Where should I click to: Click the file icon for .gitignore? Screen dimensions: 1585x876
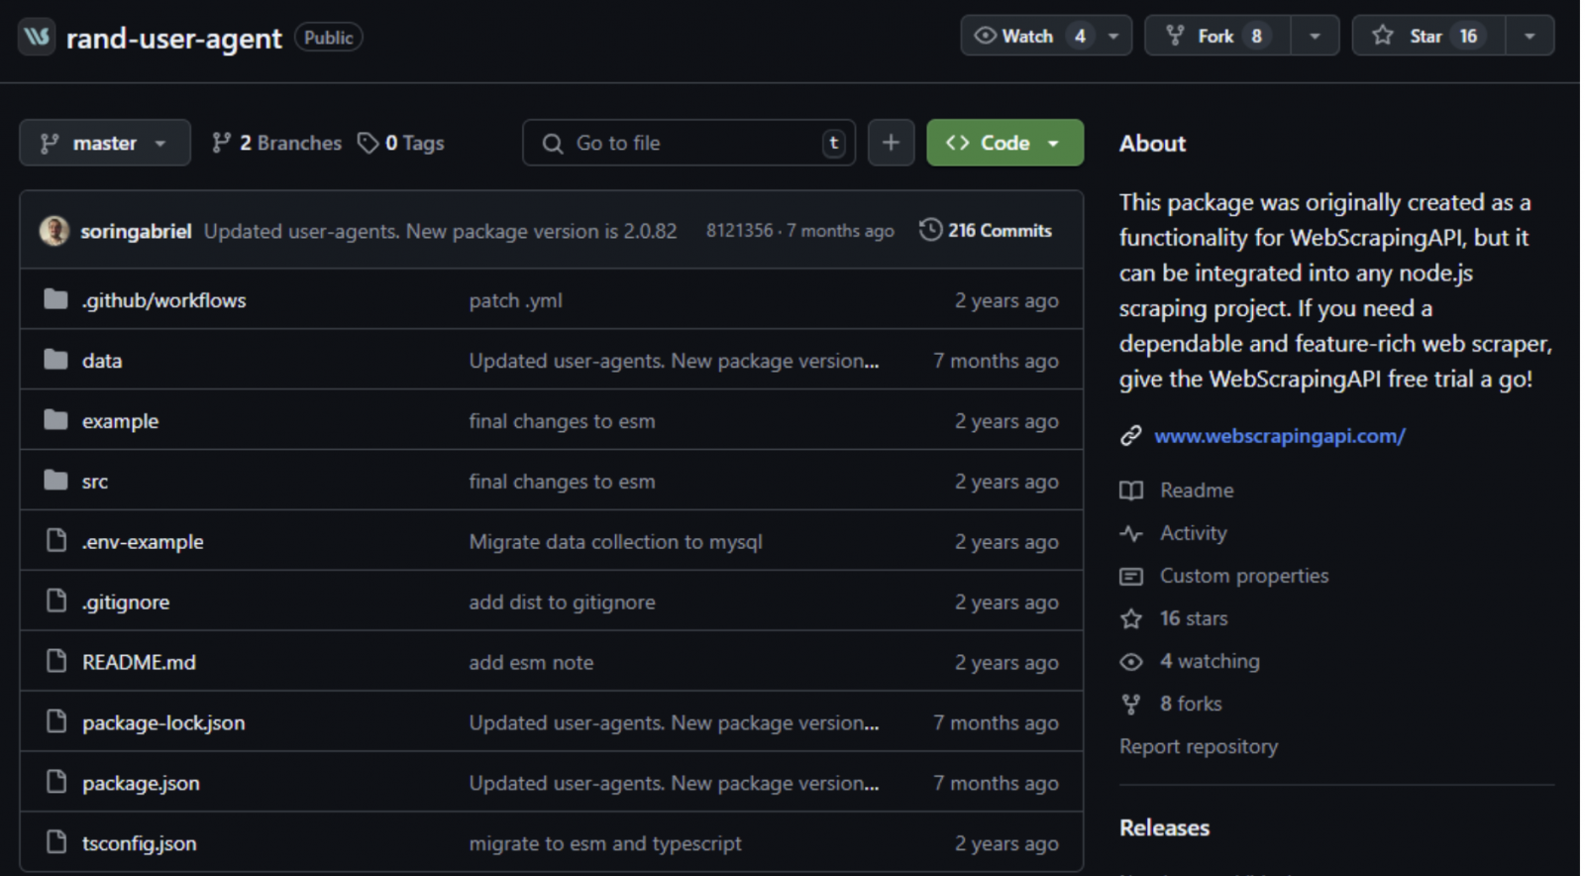tap(56, 601)
